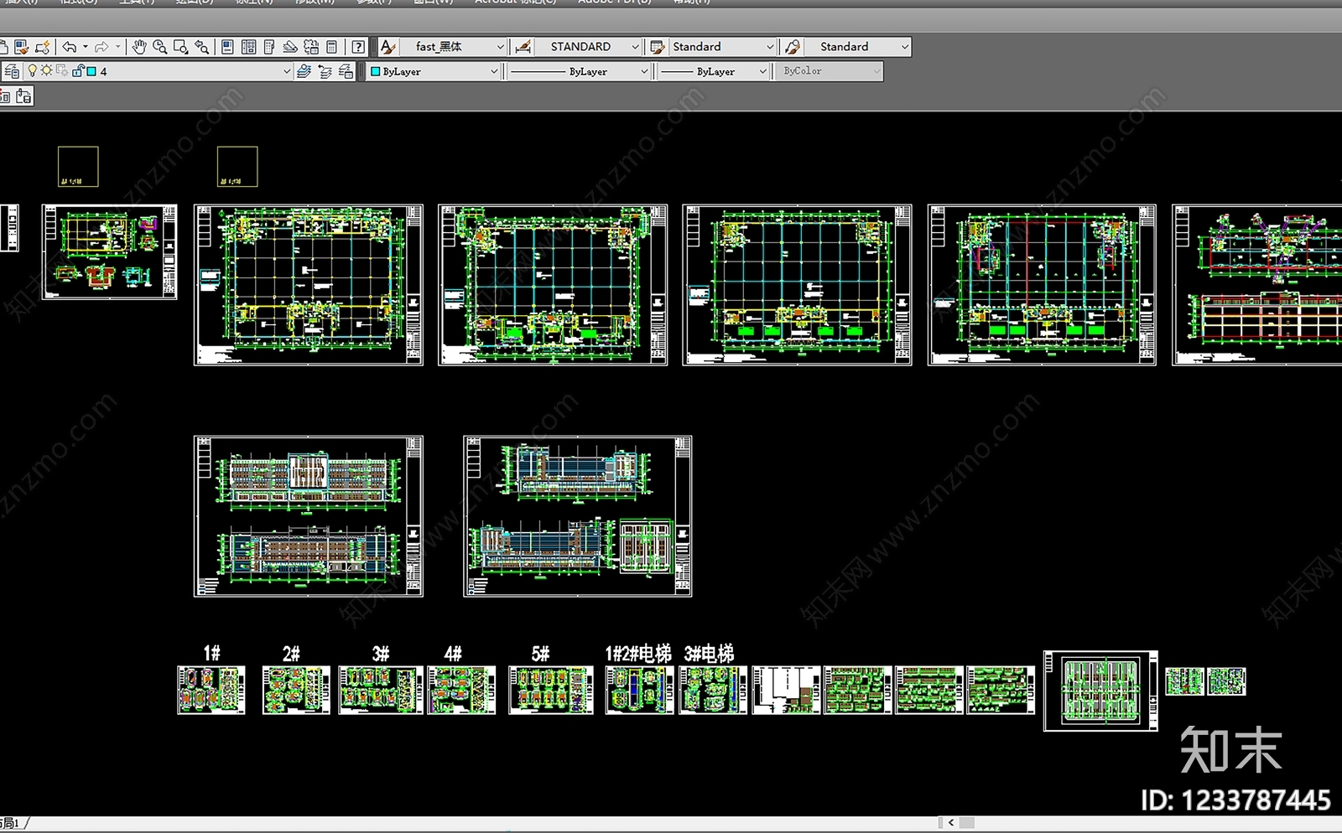1342x833 pixels.
Task: Activate Zoom Window tool
Action: coord(180,47)
